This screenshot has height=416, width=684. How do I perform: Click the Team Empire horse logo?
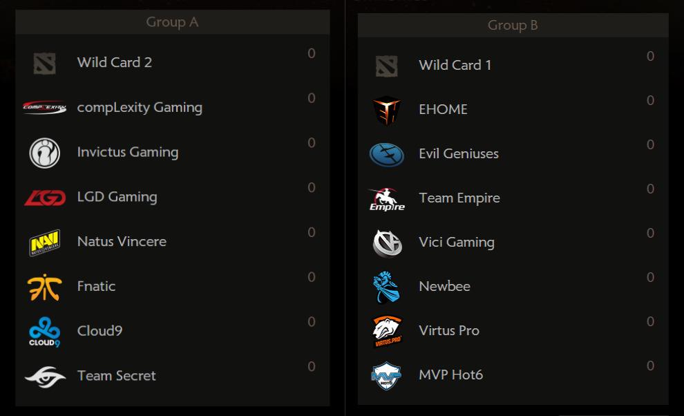click(x=386, y=199)
